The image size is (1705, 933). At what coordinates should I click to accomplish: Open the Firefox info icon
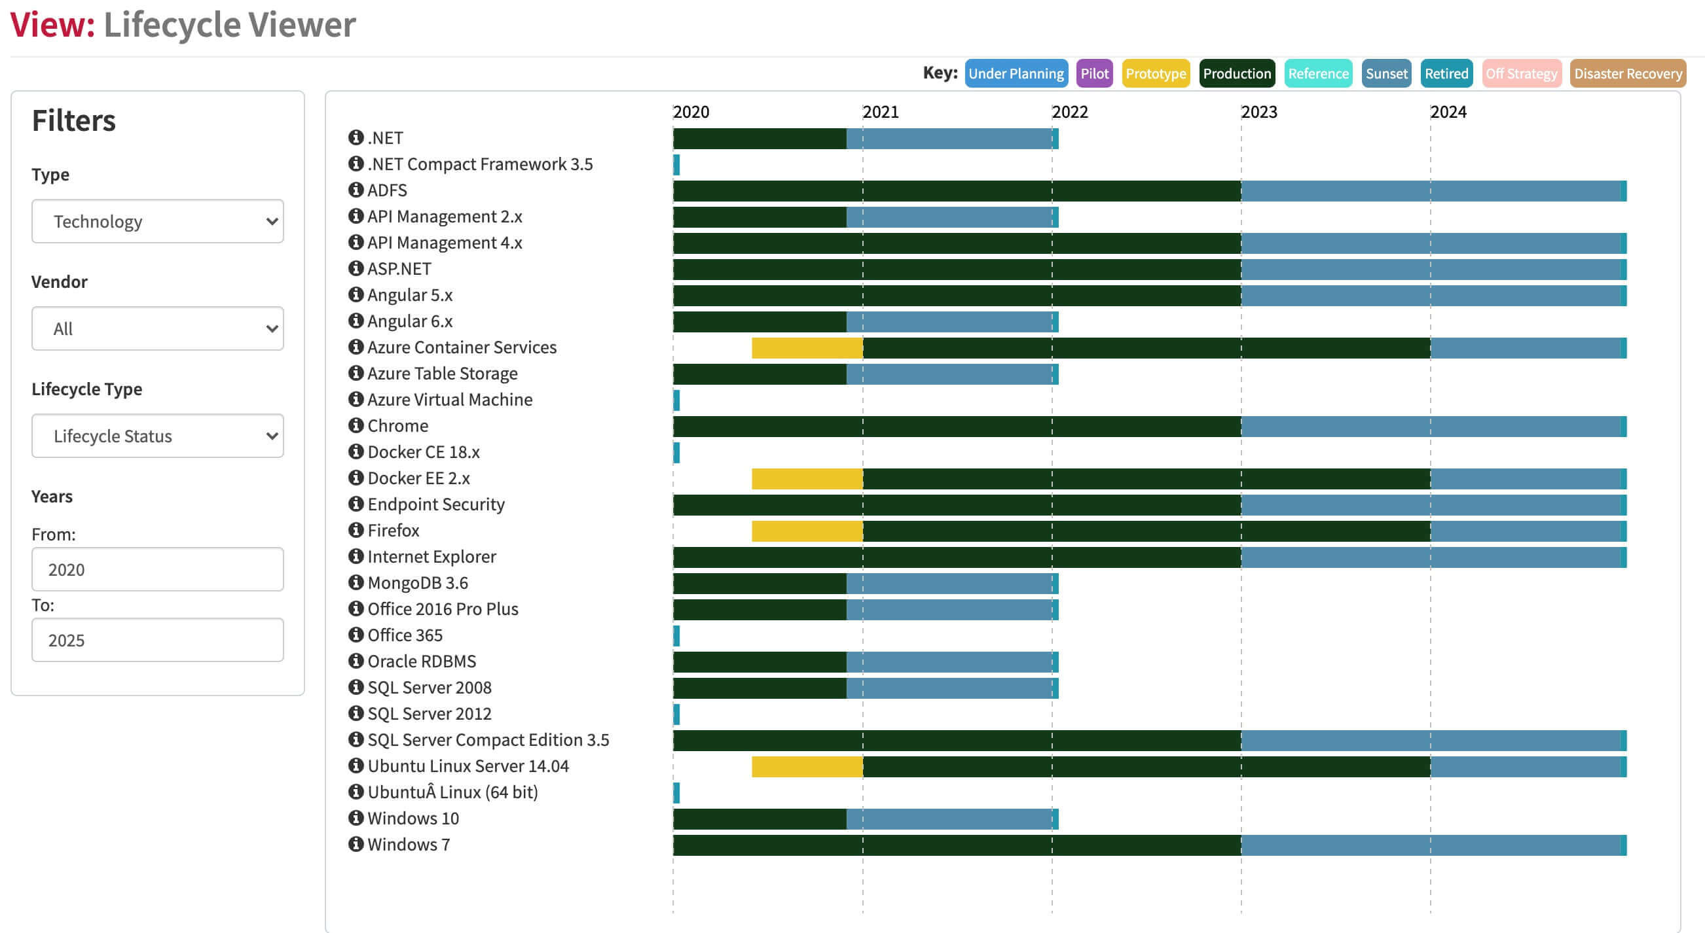[356, 531]
